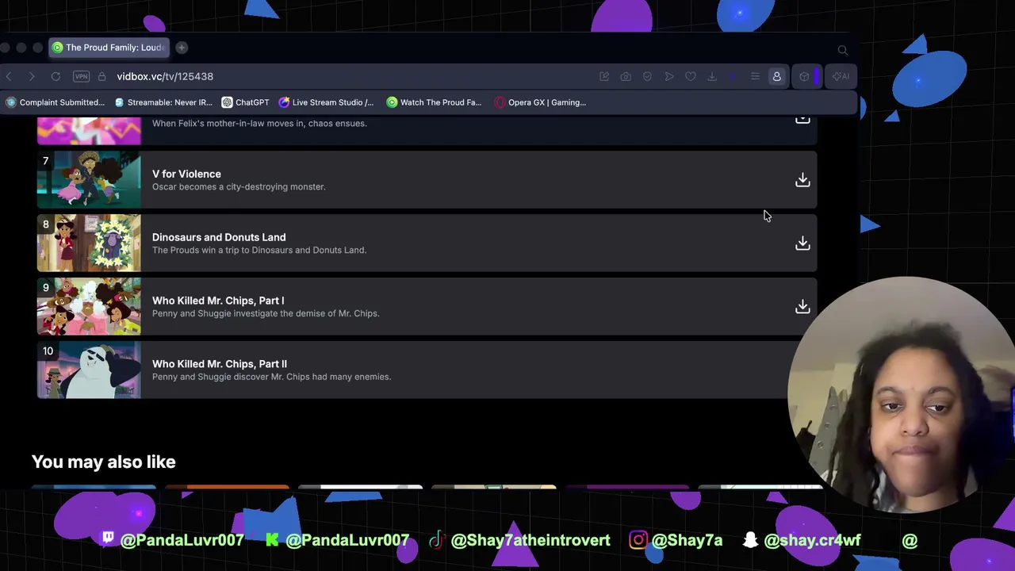This screenshot has height=571, width=1015.
Task: Go back to previous page
Action: click(9, 76)
